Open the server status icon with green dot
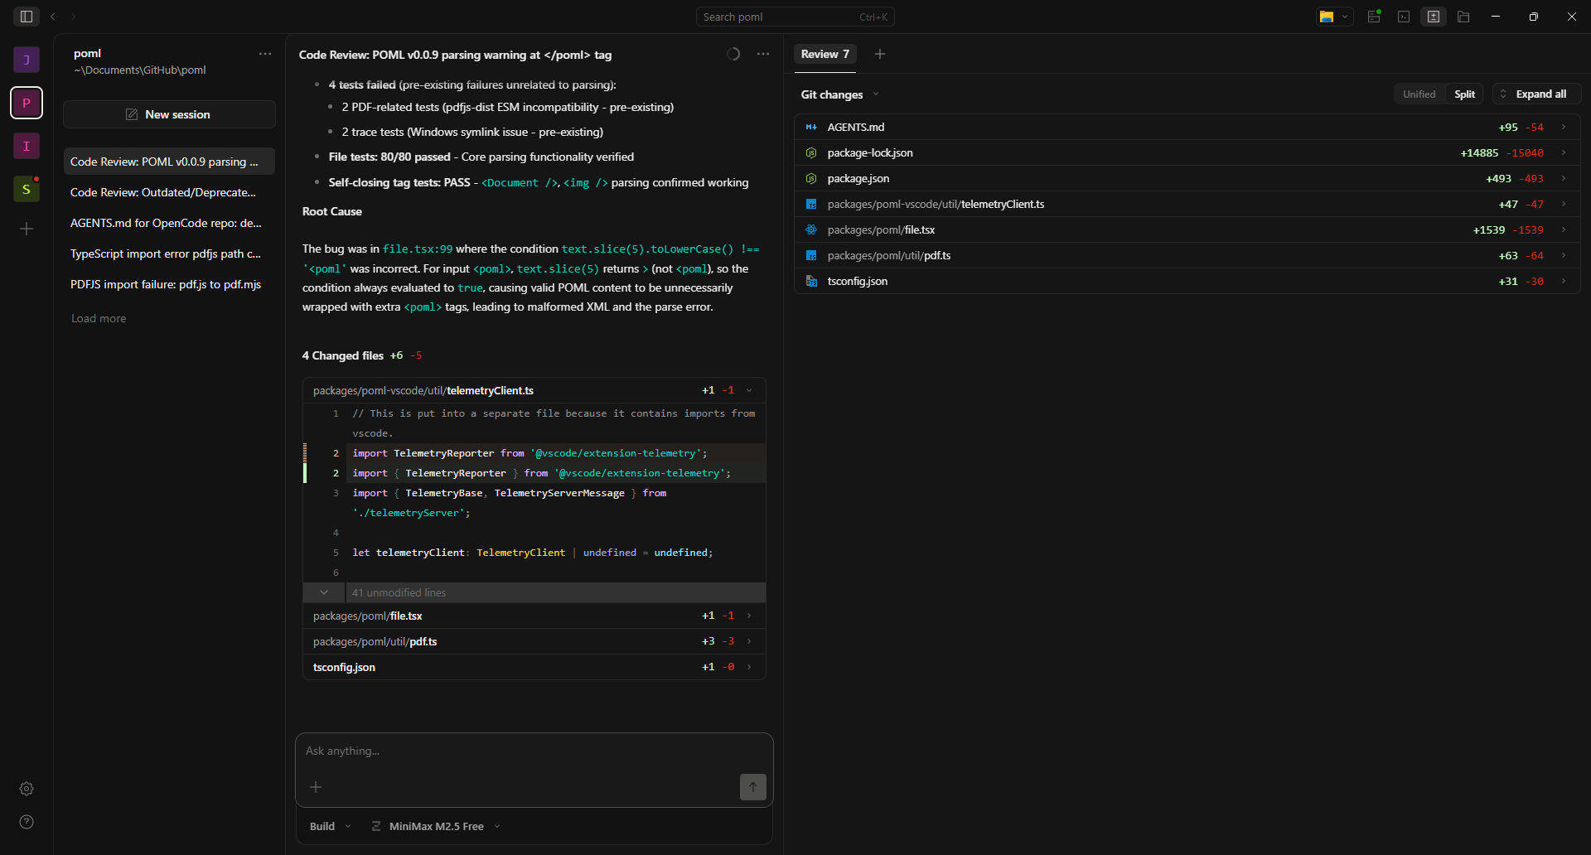 [x=1374, y=17]
